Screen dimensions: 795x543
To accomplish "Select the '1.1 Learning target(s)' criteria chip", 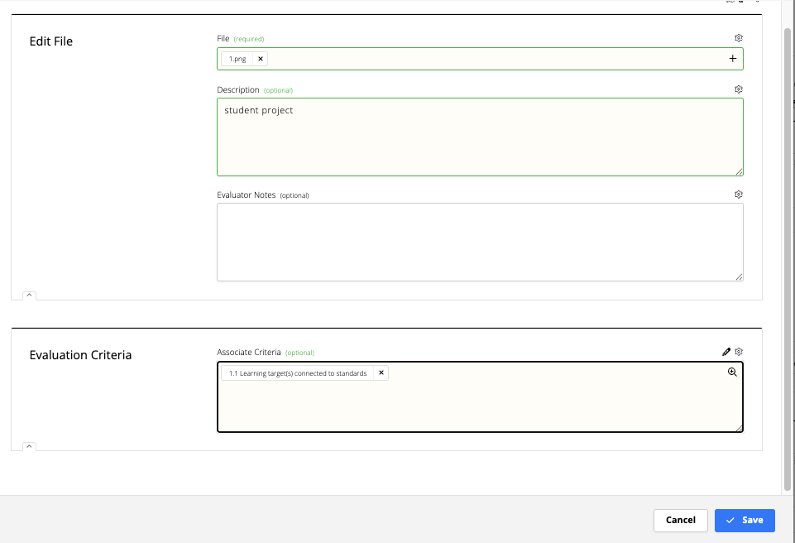I will pyautogui.click(x=298, y=372).
